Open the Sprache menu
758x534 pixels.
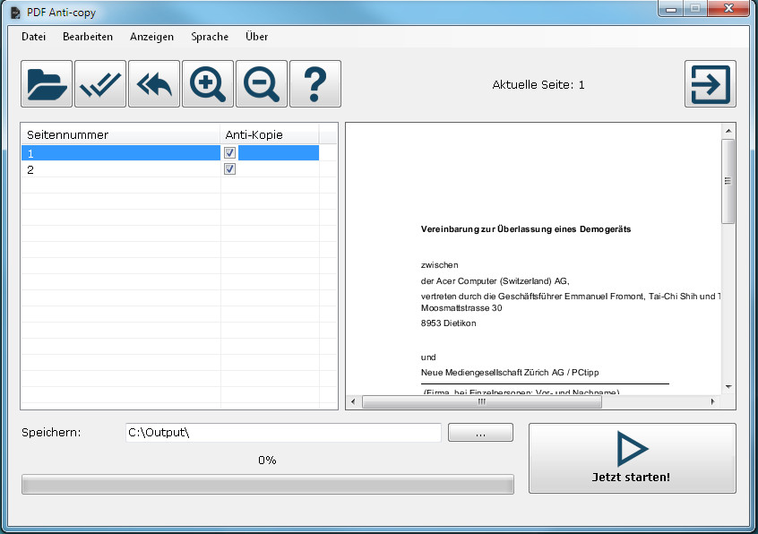(x=210, y=37)
